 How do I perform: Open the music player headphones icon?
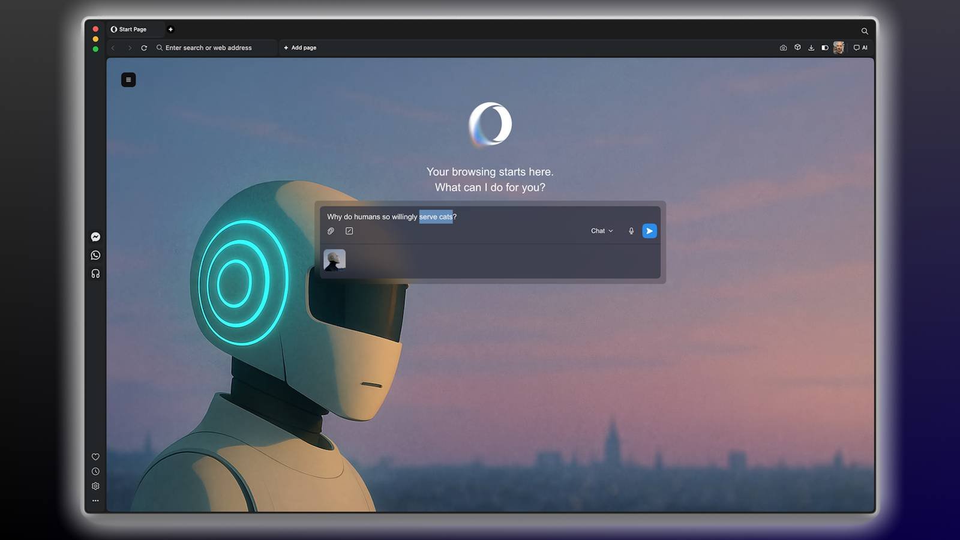[x=95, y=274]
